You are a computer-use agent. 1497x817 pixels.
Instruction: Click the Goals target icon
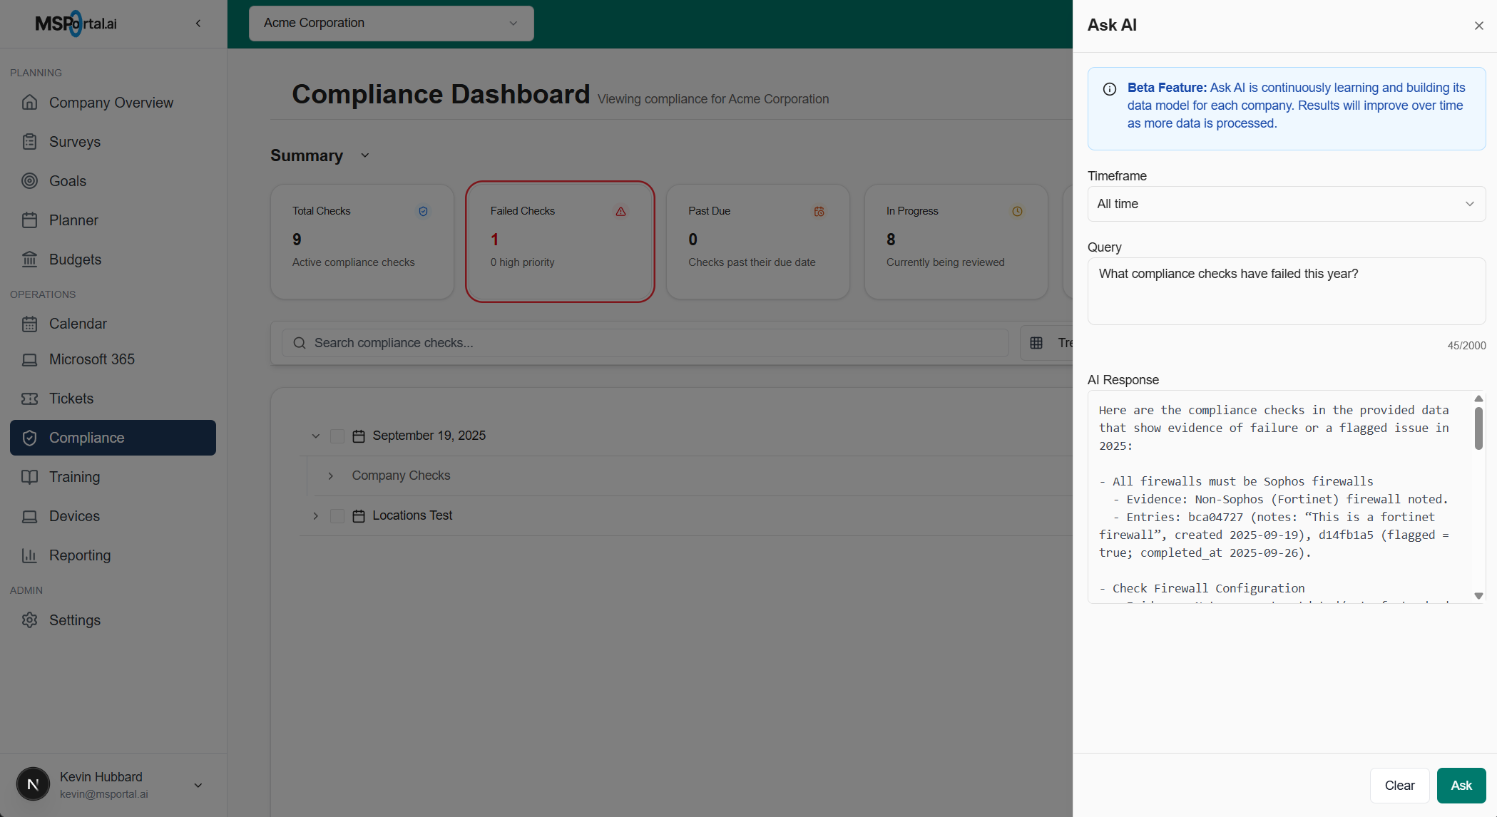(29, 181)
